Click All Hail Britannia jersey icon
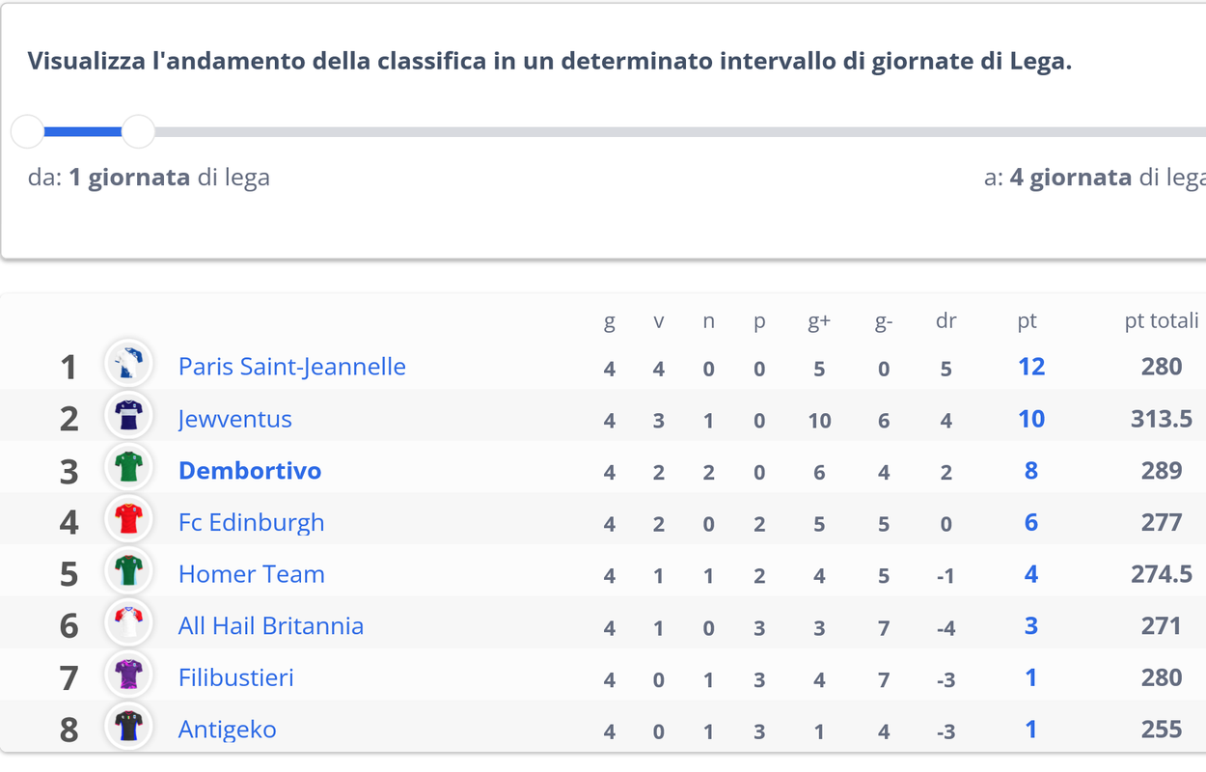This screenshot has width=1206, height=772. 128,622
